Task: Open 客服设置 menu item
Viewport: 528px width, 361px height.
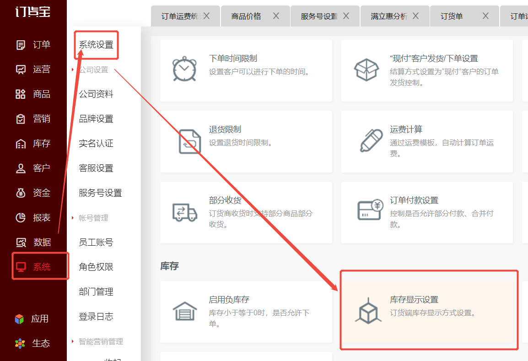Action: [96, 168]
